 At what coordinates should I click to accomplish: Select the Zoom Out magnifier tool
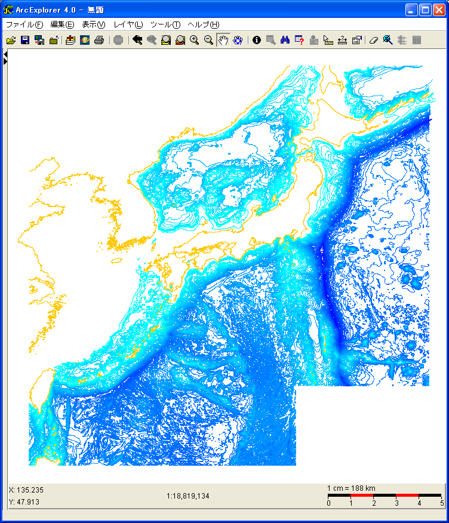pos(208,40)
